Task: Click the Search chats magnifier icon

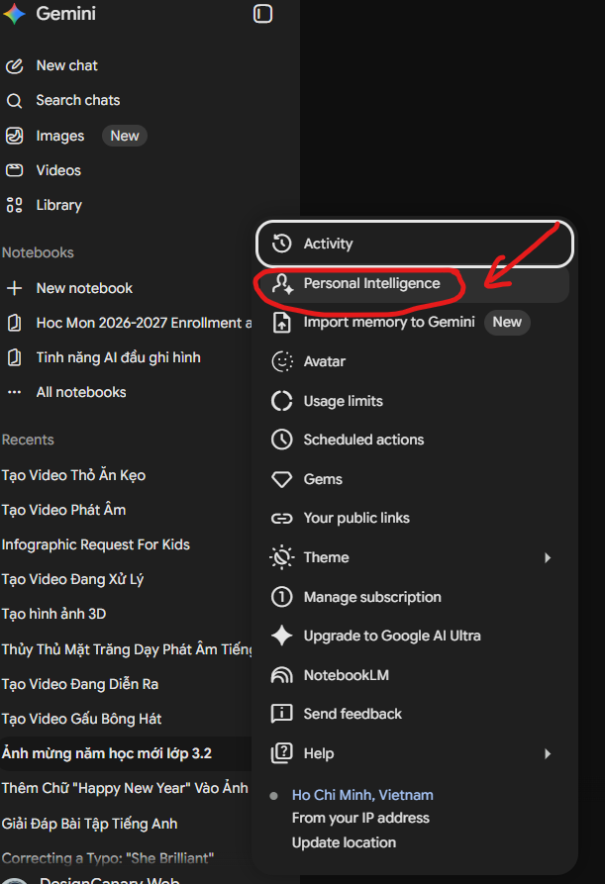Action: coord(14,101)
